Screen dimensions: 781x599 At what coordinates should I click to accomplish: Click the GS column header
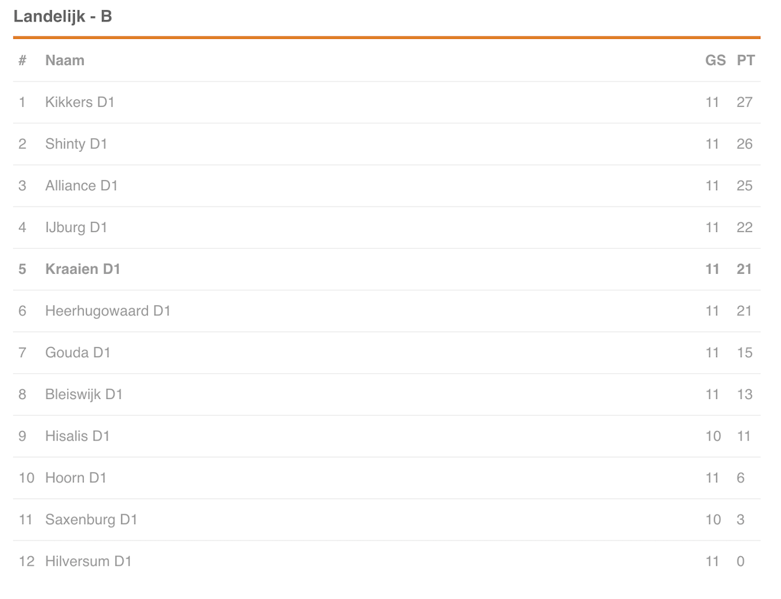715,60
